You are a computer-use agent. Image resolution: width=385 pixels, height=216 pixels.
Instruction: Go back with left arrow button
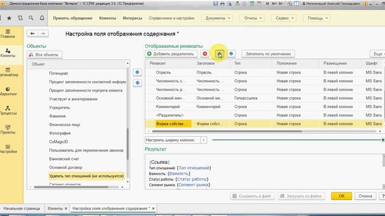[32, 34]
